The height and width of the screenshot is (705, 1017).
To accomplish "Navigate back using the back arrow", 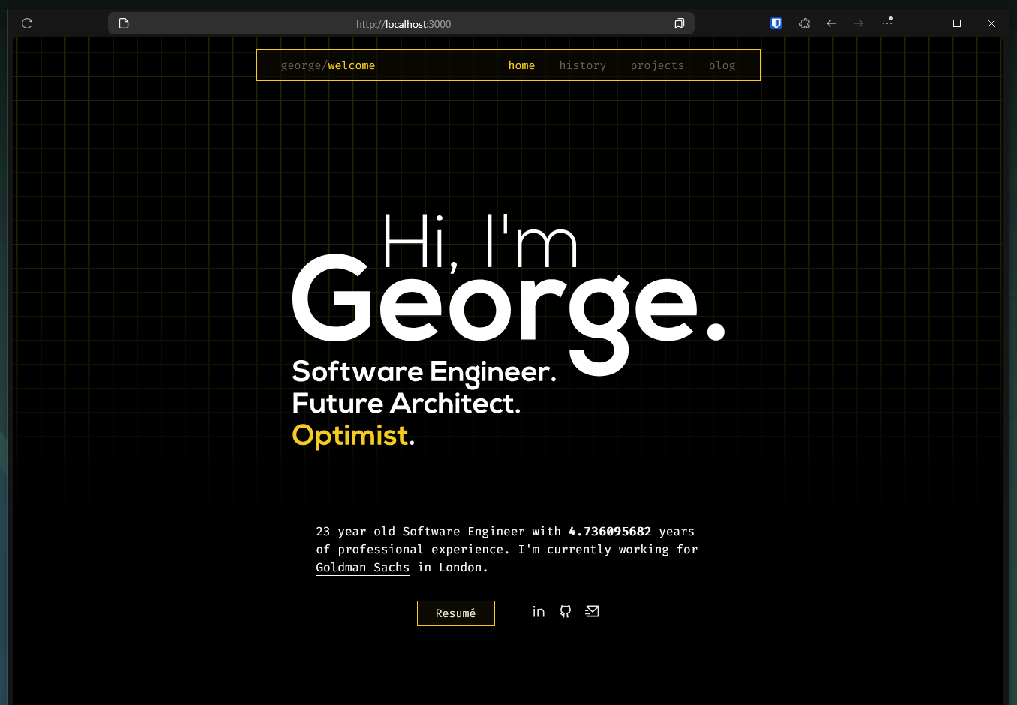I will pos(831,23).
